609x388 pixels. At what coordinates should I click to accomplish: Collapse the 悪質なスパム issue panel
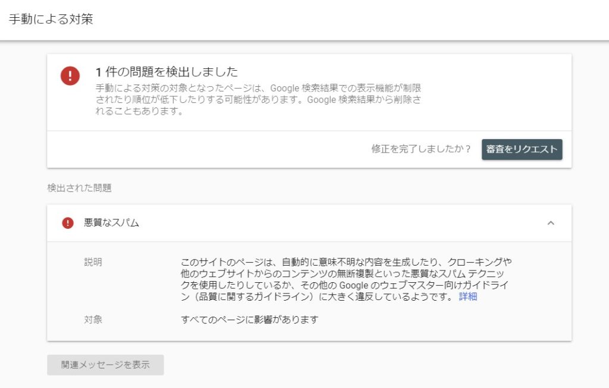point(550,223)
